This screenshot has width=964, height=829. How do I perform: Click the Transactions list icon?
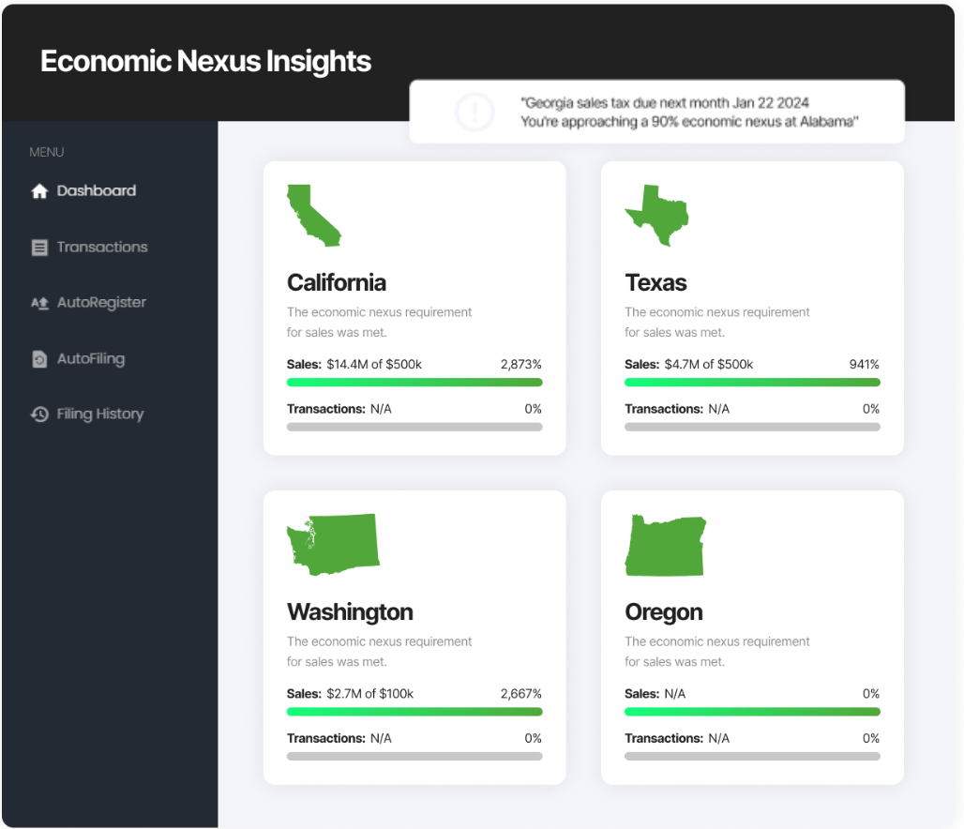[39, 248]
